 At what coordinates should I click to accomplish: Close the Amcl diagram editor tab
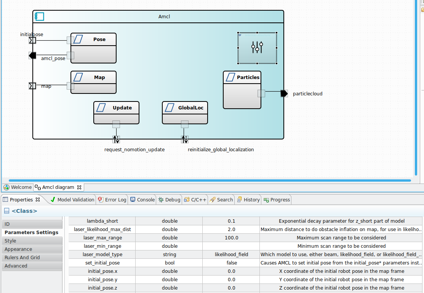tap(79, 187)
